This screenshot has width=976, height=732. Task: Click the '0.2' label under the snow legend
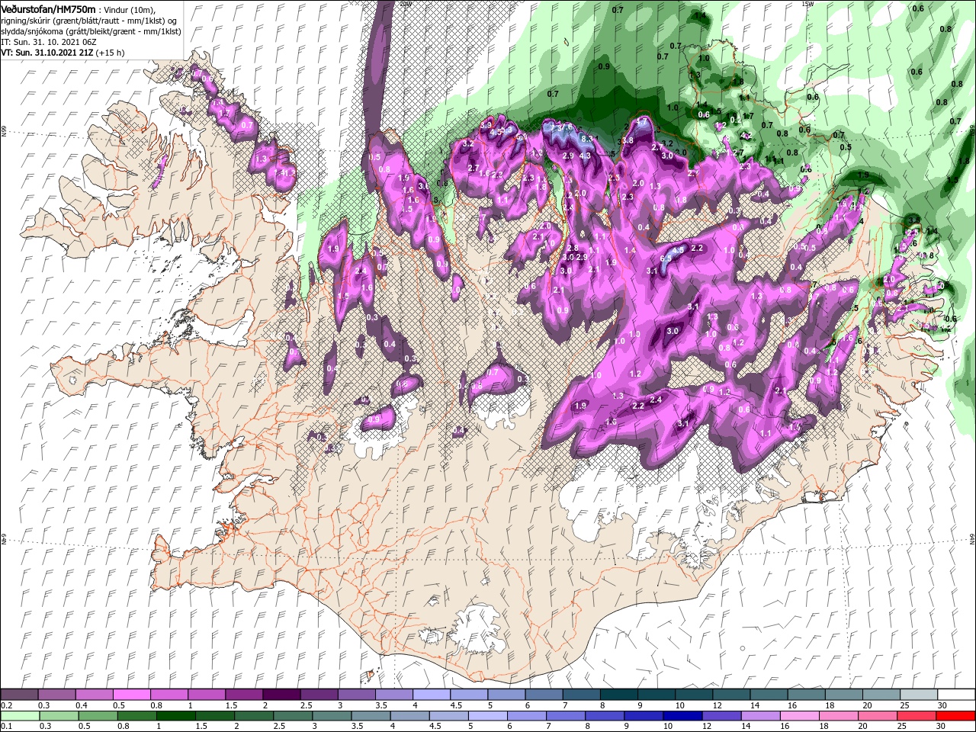coord(7,705)
